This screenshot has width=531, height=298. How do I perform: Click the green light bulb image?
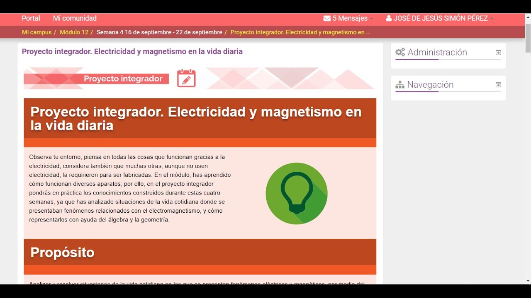coord(297,194)
